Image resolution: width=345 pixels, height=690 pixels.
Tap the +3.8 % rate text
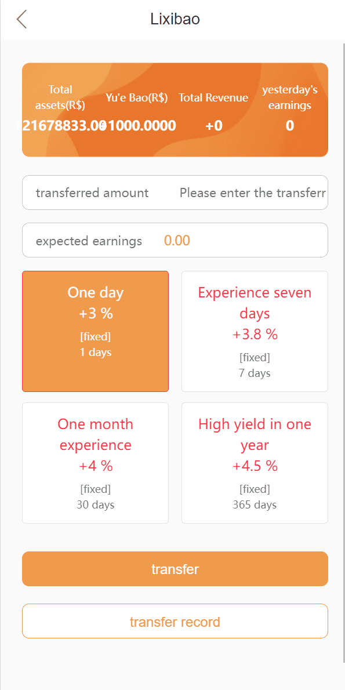(255, 335)
